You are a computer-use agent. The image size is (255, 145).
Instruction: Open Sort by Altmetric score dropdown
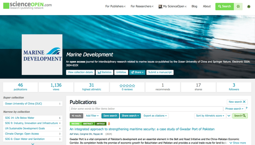point(210,116)
